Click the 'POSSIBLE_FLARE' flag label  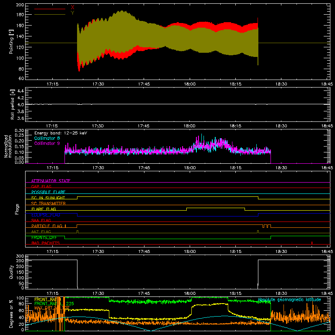[48, 192]
